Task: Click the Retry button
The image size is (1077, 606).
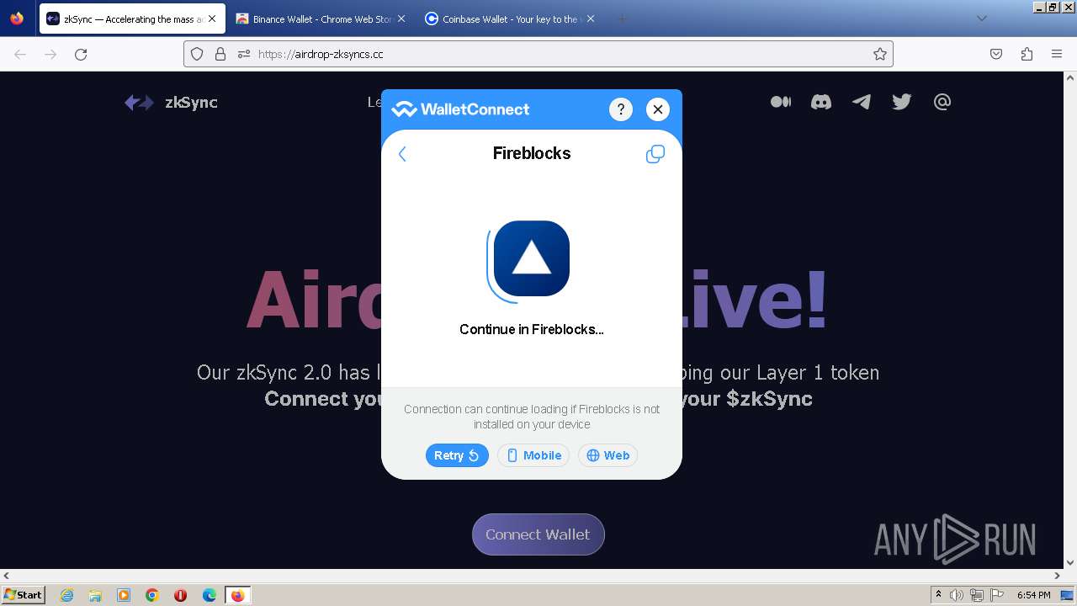Action: click(x=457, y=455)
